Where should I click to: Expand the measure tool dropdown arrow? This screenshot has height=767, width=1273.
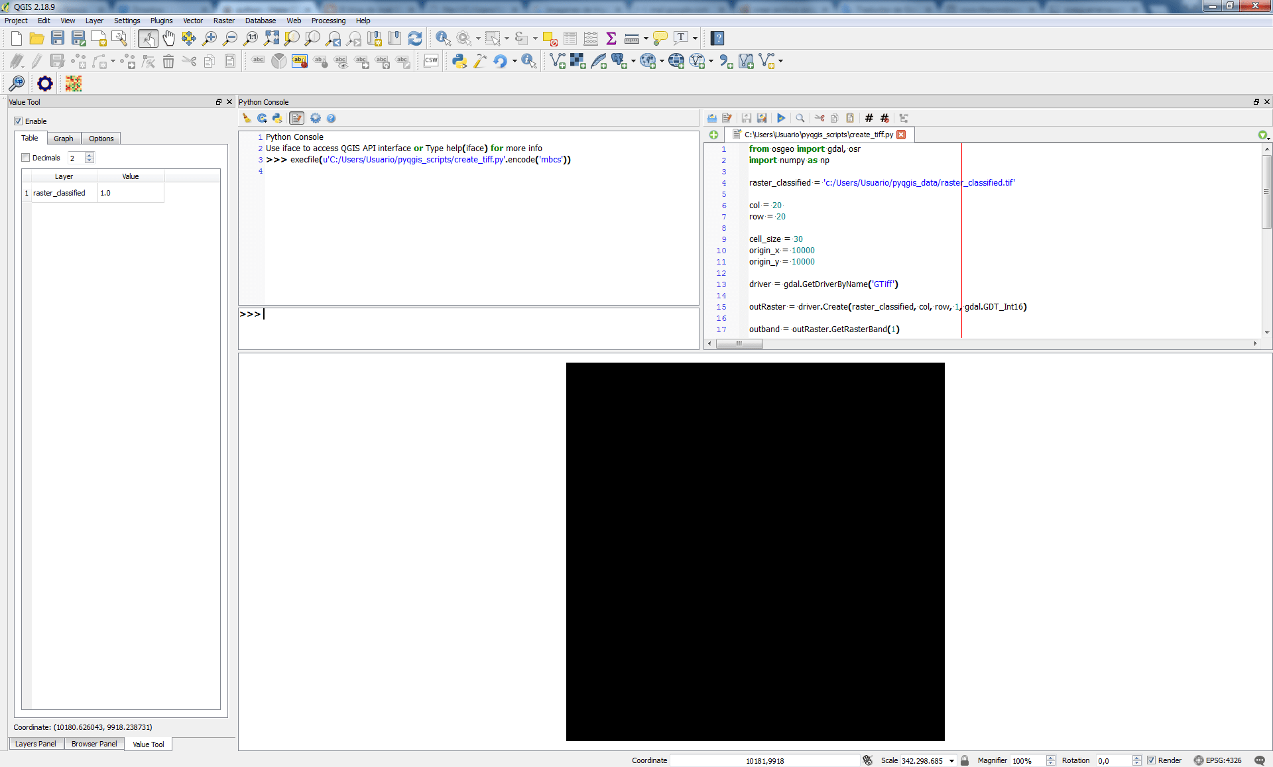click(x=646, y=38)
